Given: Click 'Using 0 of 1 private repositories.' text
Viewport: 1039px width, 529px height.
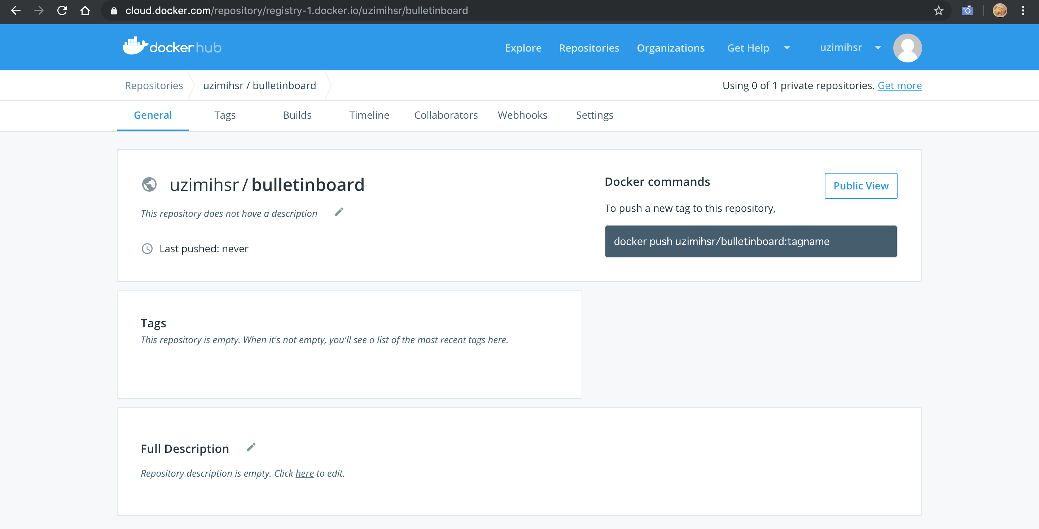Looking at the screenshot, I should 798,86.
